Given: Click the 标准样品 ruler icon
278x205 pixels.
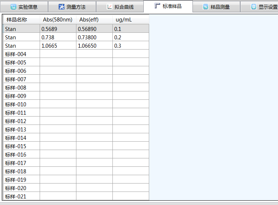Looking at the screenshot, I should click(x=157, y=6).
